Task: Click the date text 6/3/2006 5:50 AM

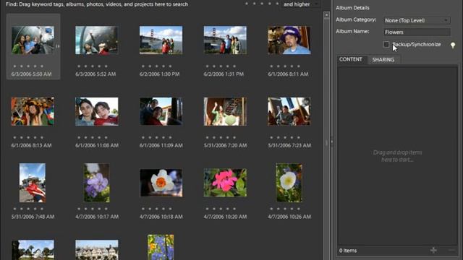Action: tap(31, 74)
